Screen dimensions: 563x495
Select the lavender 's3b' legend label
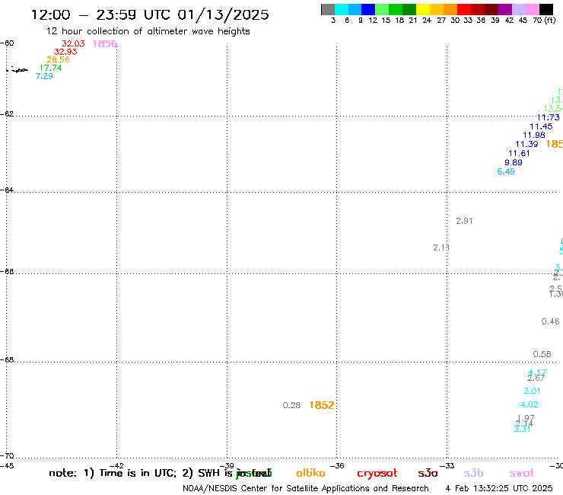473,473
